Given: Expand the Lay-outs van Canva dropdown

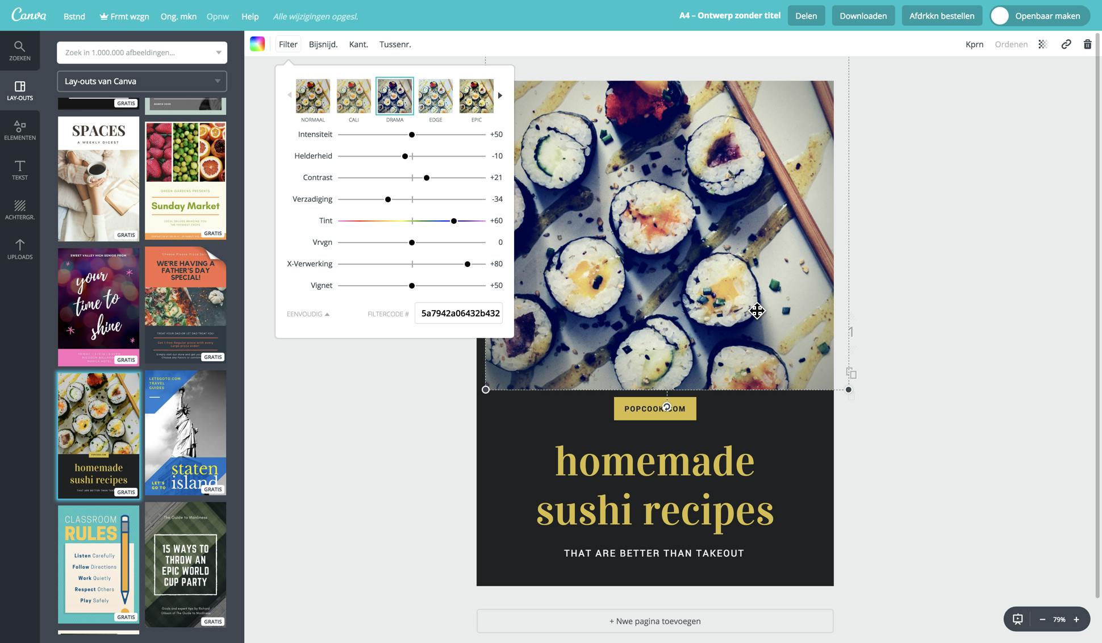Looking at the screenshot, I should click(217, 81).
